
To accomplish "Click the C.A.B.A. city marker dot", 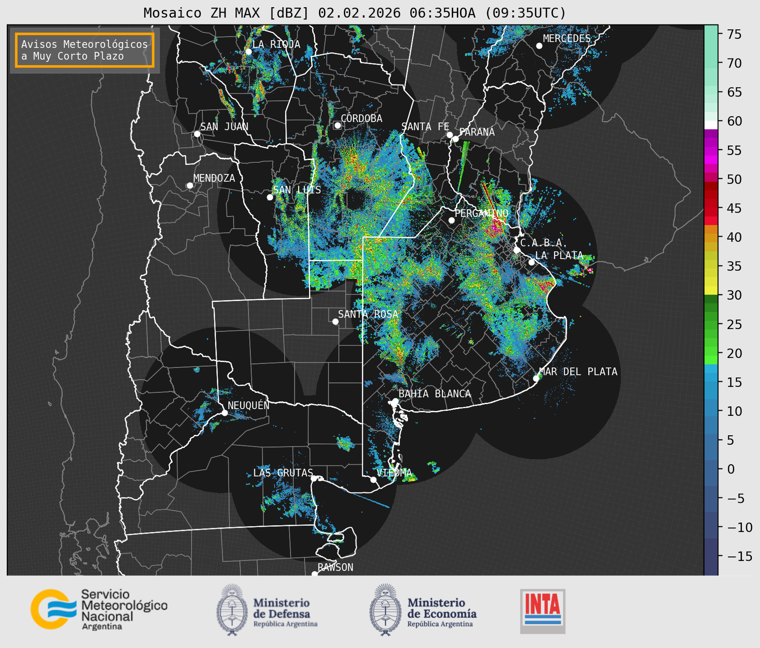I will pyautogui.click(x=517, y=250).
